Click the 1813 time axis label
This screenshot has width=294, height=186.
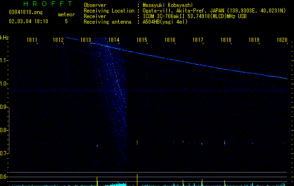[x=86, y=40]
